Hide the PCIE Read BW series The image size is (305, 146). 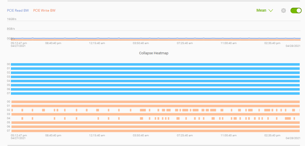pos(18,11)
